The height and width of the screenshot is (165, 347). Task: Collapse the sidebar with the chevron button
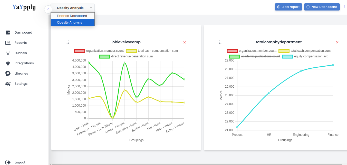[x=48, y=9]
